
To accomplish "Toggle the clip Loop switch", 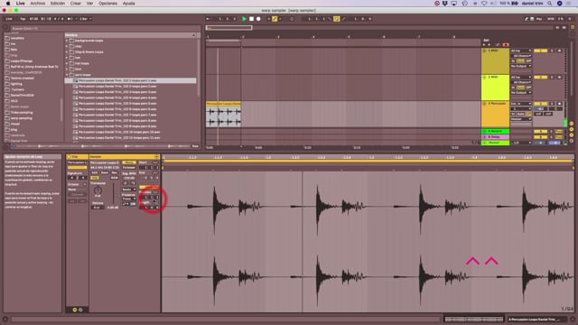I will point(148,188).
